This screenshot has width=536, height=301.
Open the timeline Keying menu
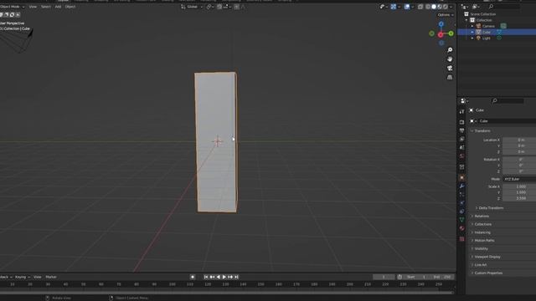(x=23, y=277)
